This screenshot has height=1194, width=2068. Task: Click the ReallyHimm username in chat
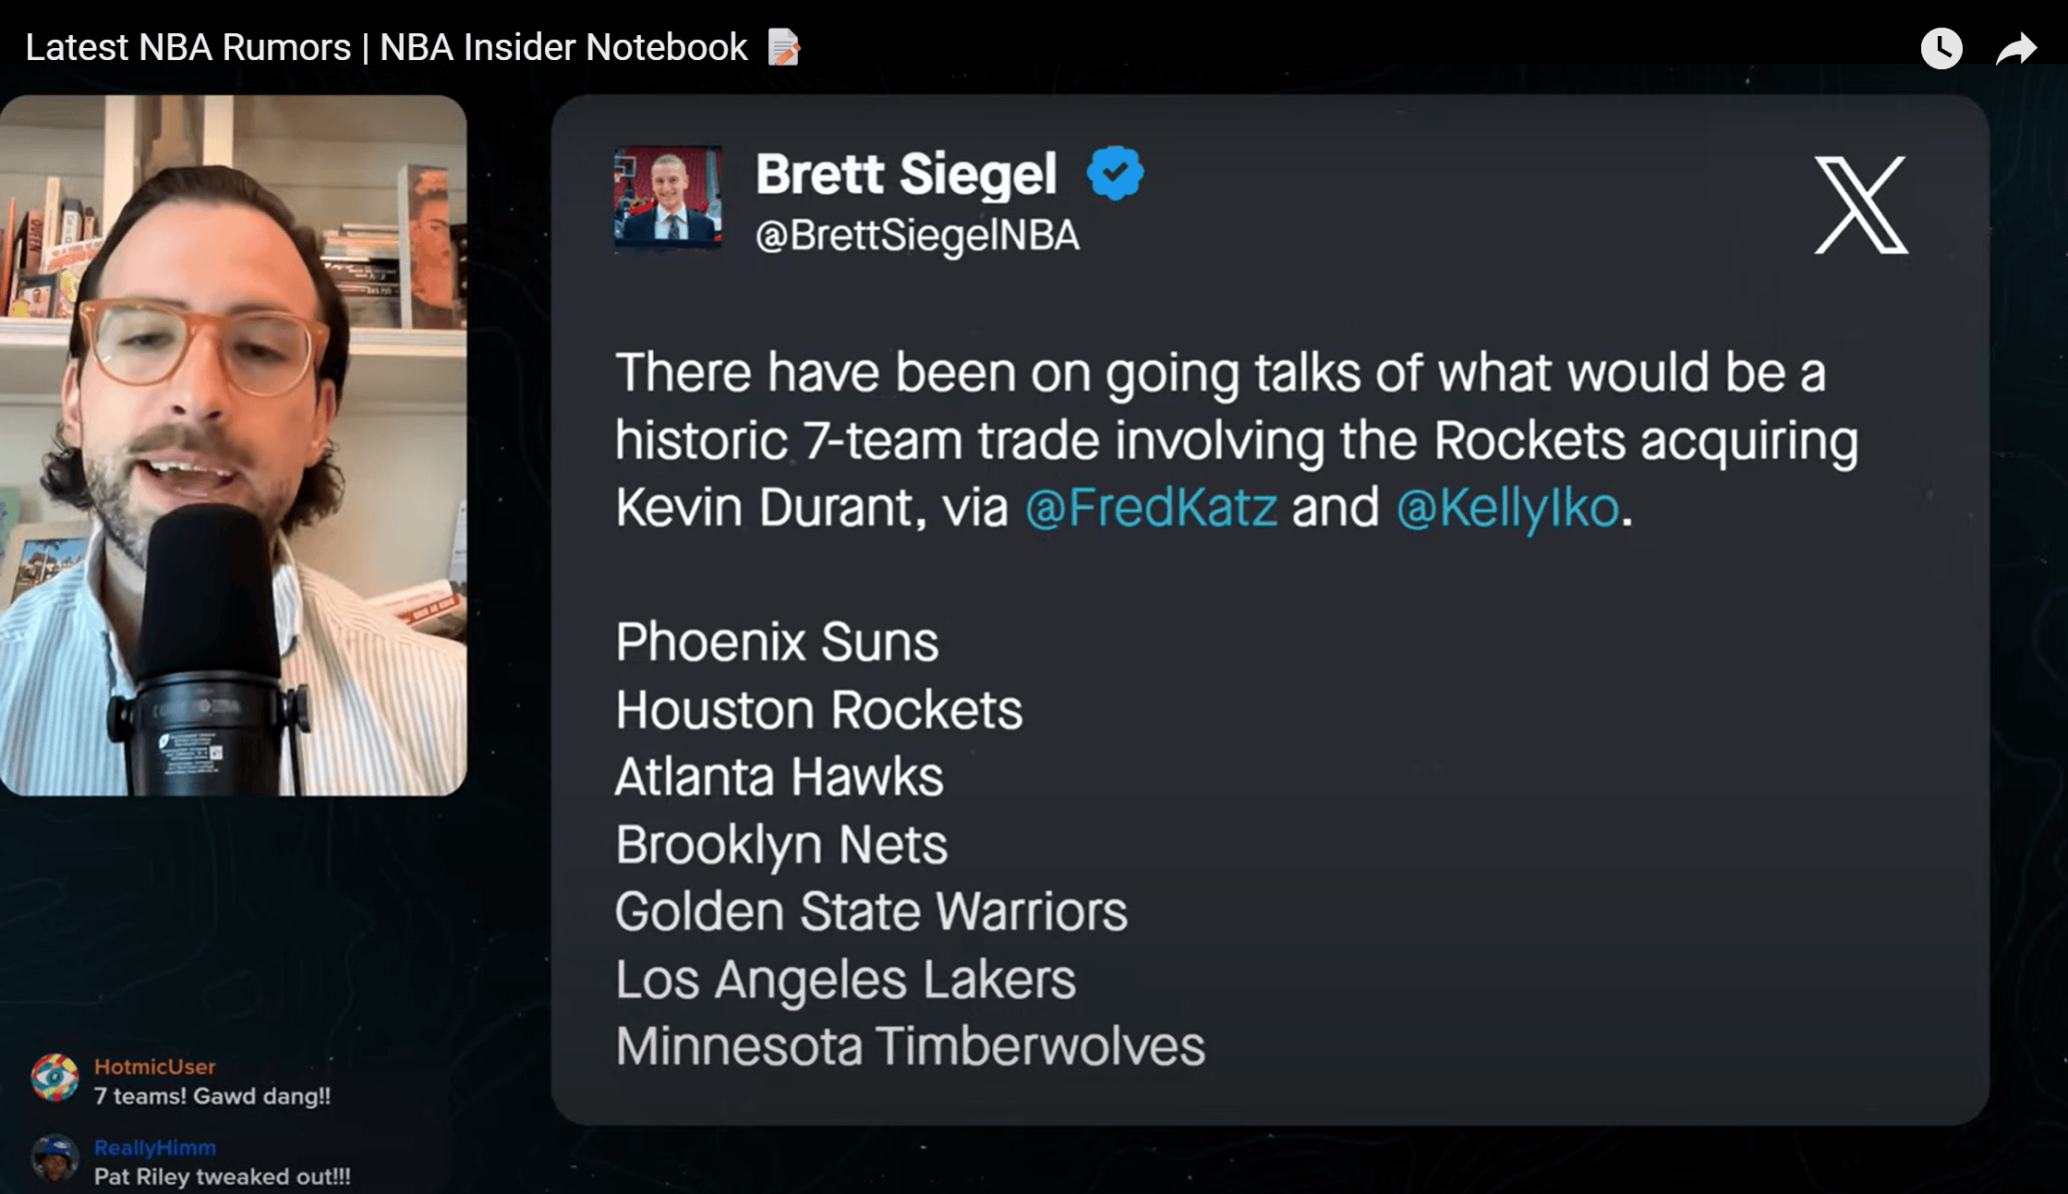(154, 1148)
